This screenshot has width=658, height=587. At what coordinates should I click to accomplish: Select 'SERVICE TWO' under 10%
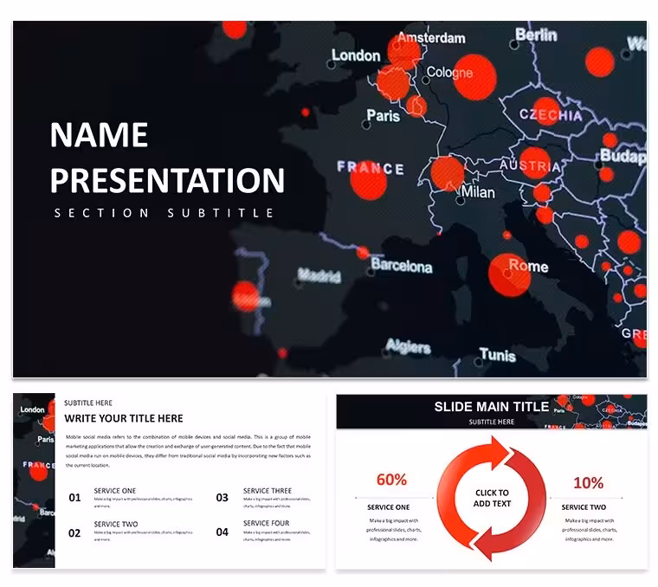(584, 507)
